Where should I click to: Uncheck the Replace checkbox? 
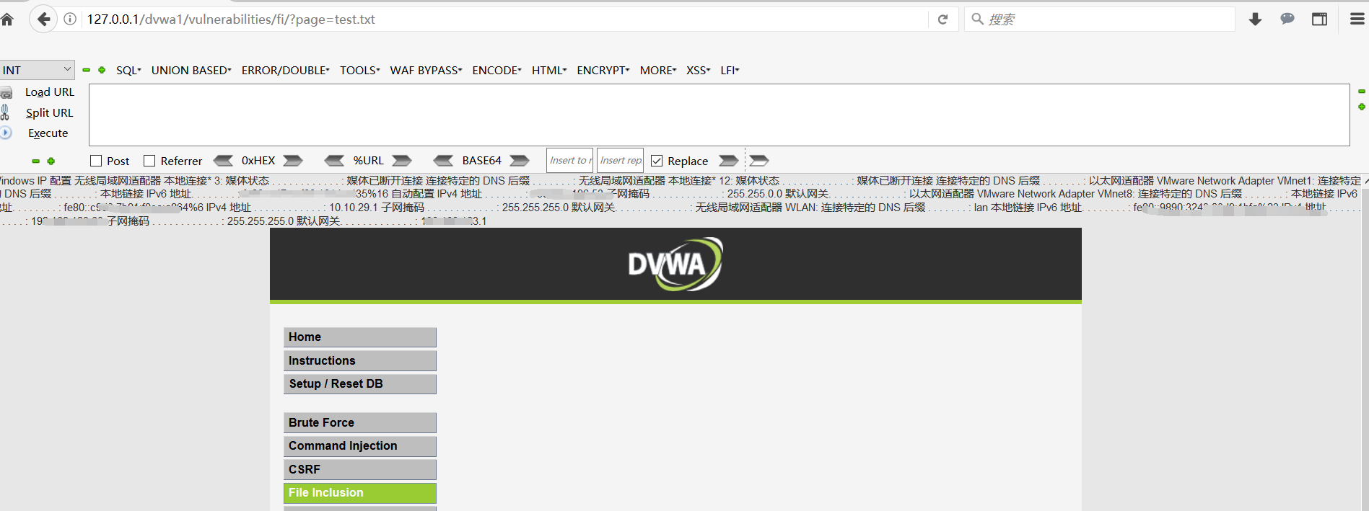(x=657, y=161)
